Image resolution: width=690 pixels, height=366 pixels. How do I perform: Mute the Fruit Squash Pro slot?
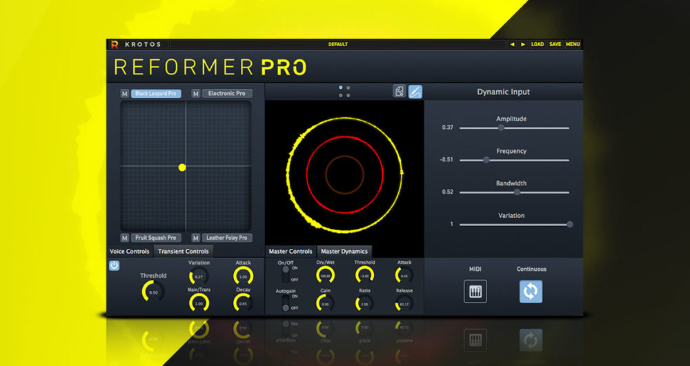[124, 238]
